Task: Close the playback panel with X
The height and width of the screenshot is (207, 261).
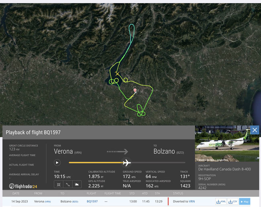Action: 255,130
